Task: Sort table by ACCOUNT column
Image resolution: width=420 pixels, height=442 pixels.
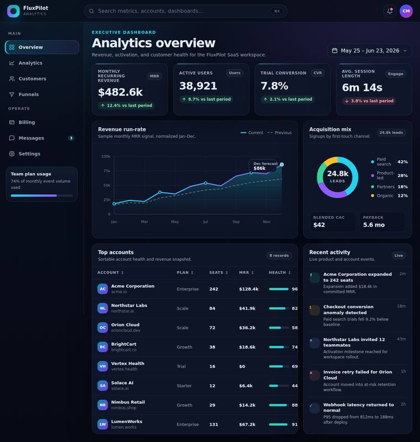Action: (111, 272)
